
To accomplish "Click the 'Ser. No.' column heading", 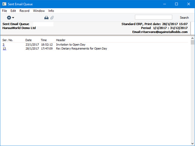I will pyautogui.click(x=8, y=40).
